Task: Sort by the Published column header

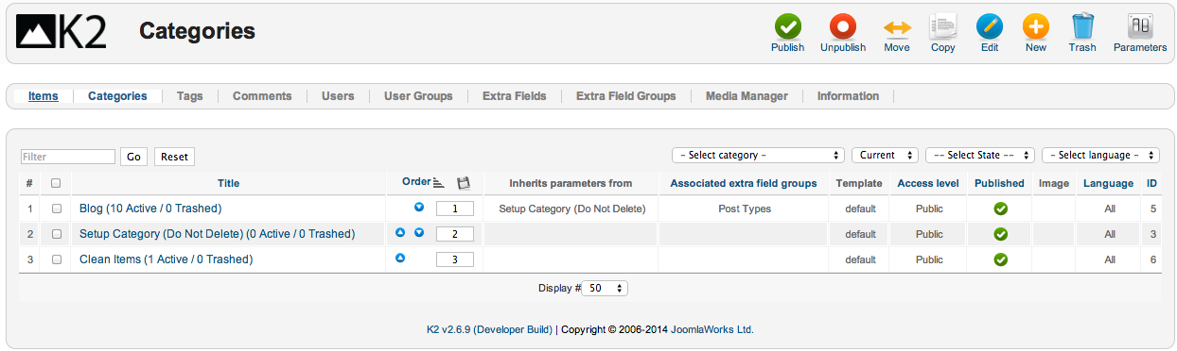Action: coord(999,183)
